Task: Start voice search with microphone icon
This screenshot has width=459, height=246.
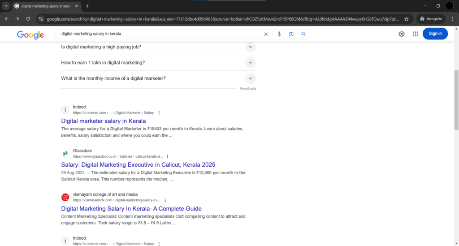Action: coord(279,34)
